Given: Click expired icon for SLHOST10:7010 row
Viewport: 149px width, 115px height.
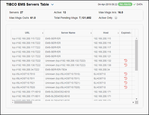Looking at the screenshot, I should pos(126,74).
